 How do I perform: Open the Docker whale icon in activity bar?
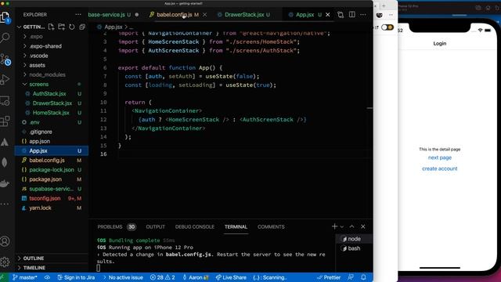(x=5, y=183)
